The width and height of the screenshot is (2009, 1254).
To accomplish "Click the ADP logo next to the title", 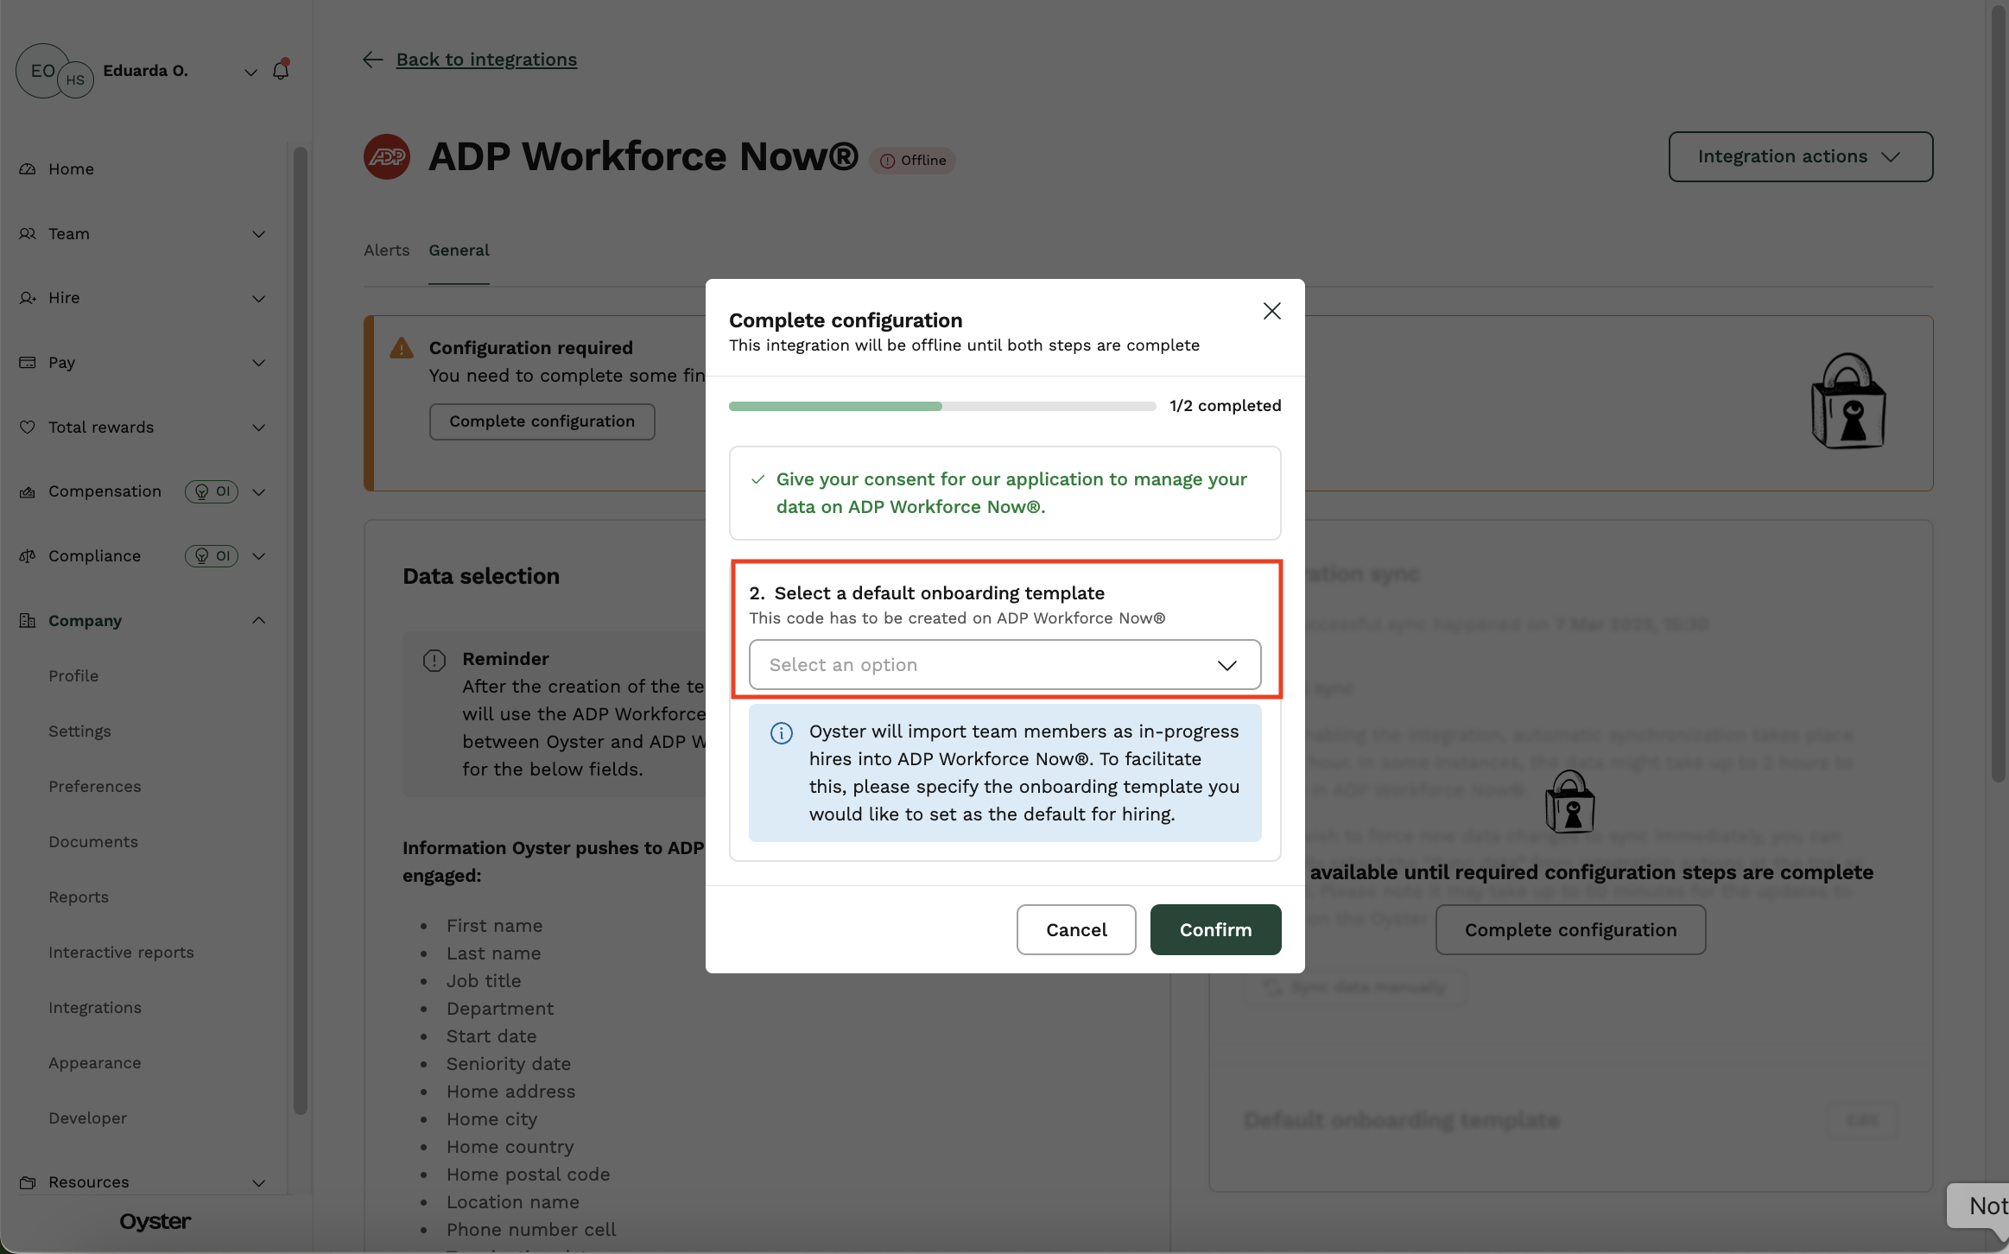I will [x=386, y=156].
